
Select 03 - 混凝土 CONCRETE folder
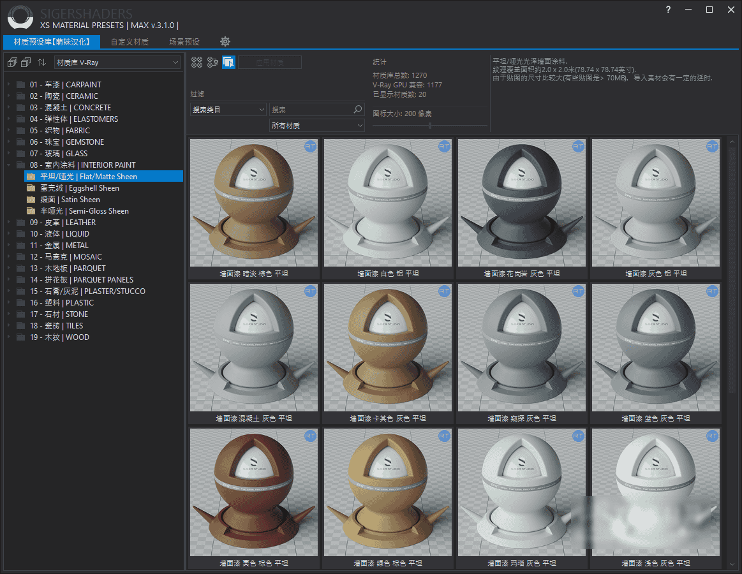tap(70, 107)
